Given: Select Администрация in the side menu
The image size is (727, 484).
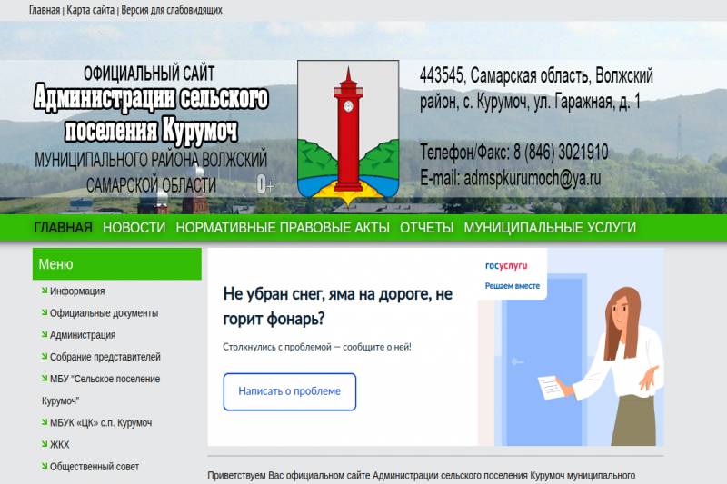Looking at the screenshot, I should pos(83,335).
